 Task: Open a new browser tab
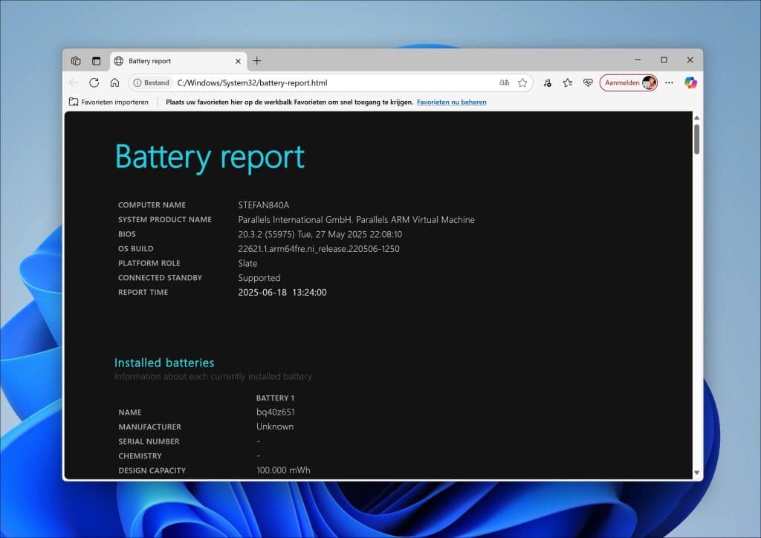(256, 61)
